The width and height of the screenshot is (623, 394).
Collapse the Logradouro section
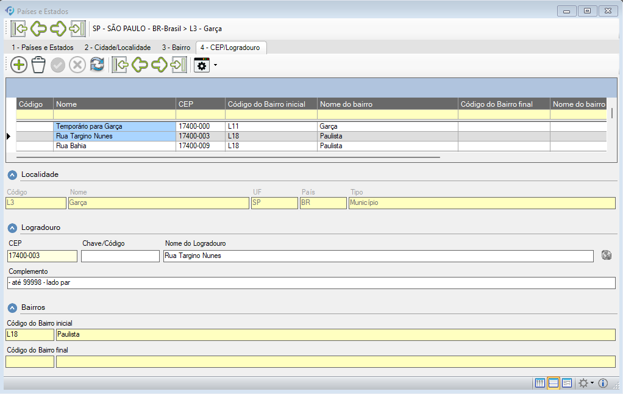12,227
